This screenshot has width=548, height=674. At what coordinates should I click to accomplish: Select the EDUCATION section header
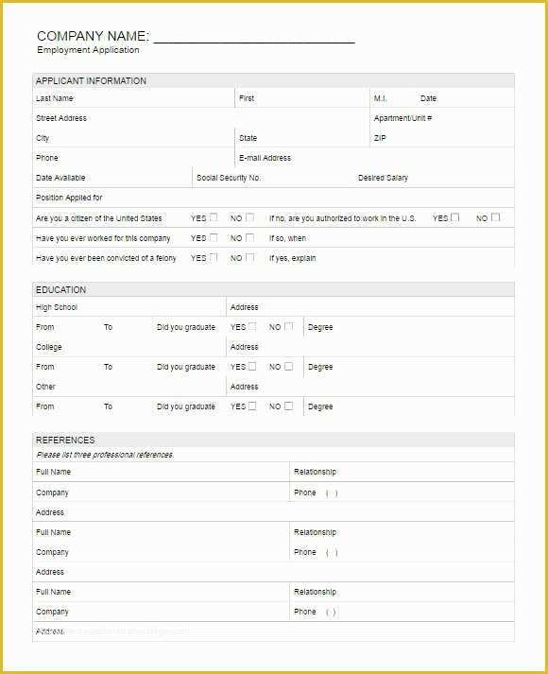pos(274,289)
